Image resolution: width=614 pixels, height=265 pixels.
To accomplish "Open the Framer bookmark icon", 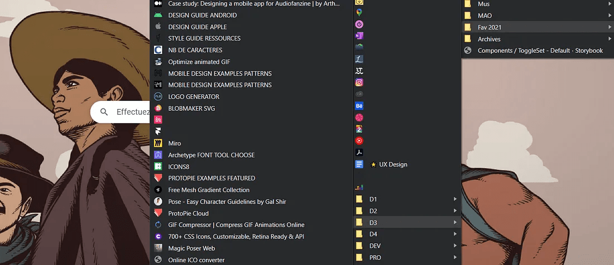I will coord(158,131).
